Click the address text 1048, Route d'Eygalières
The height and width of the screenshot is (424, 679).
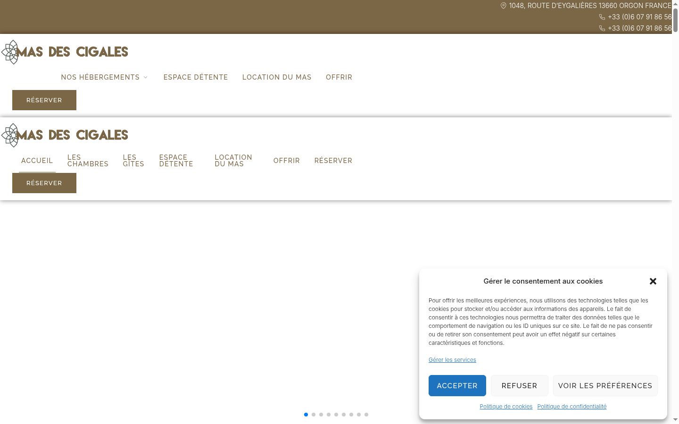[590, 6]
